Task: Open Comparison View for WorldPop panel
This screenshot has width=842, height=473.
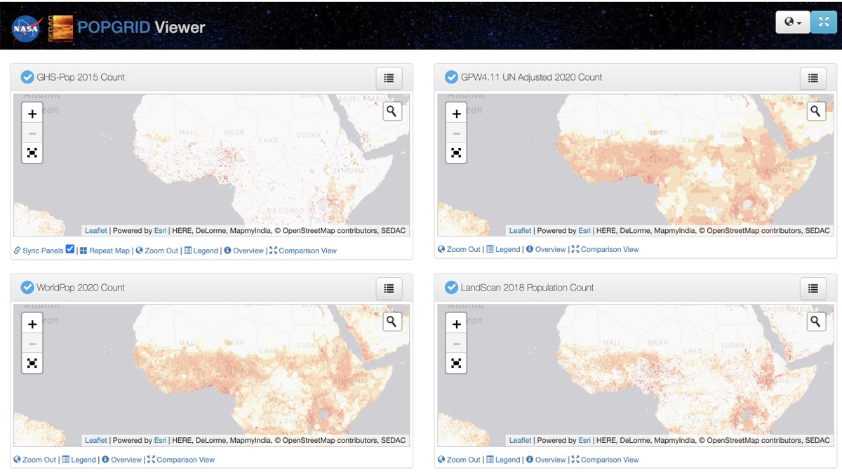Action: pyautogui.click(x=181, y=460)
